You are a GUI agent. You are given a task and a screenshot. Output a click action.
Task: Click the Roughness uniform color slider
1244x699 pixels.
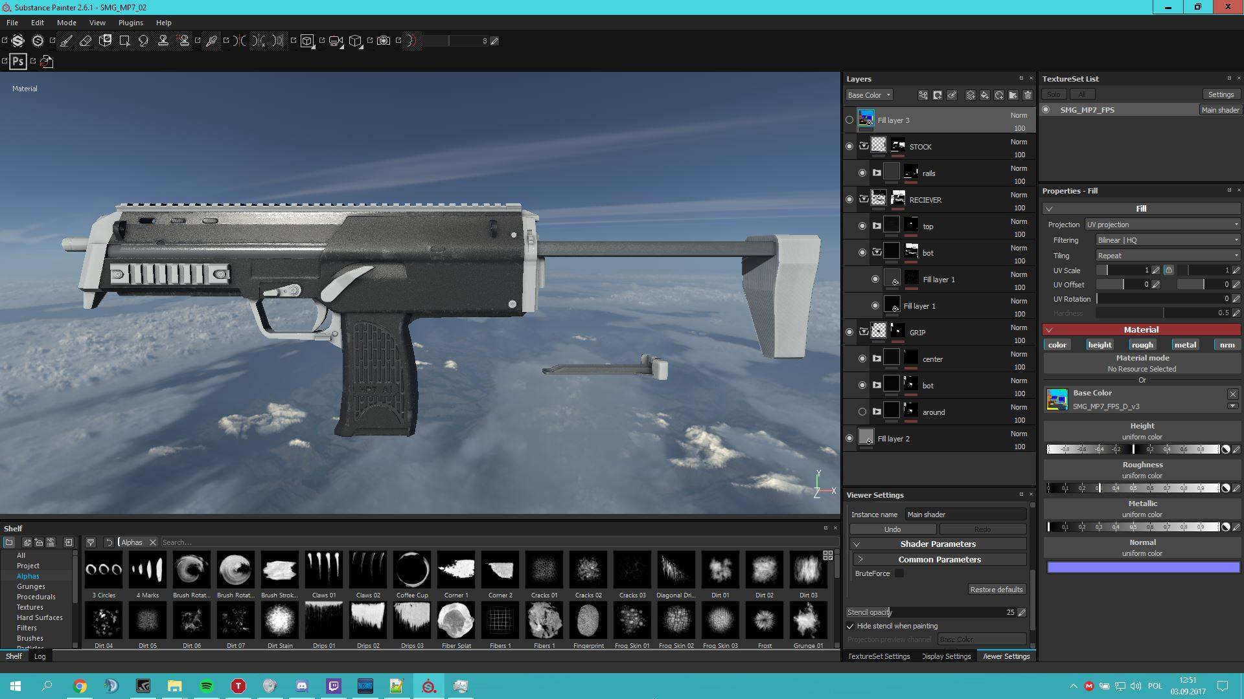click(x=1133, y=488)
